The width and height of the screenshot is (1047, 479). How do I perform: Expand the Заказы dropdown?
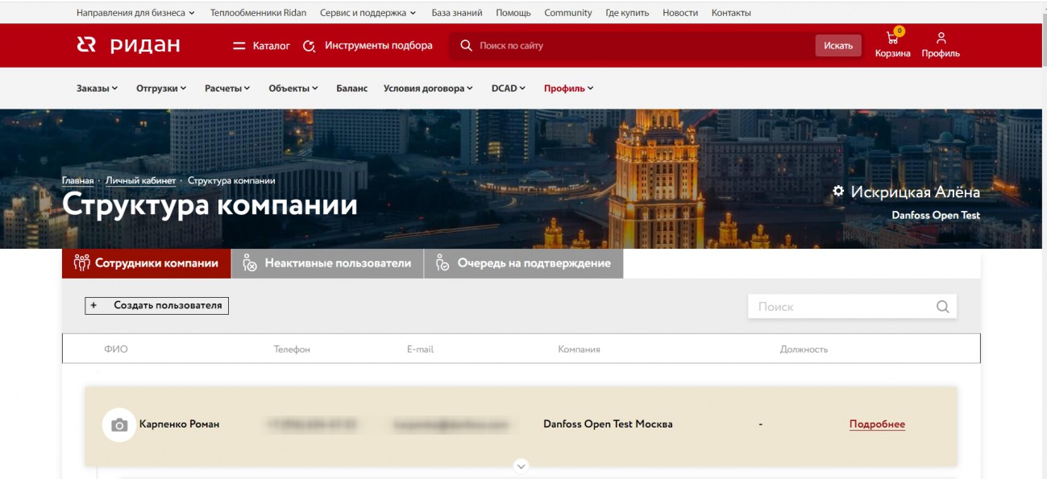93,87
